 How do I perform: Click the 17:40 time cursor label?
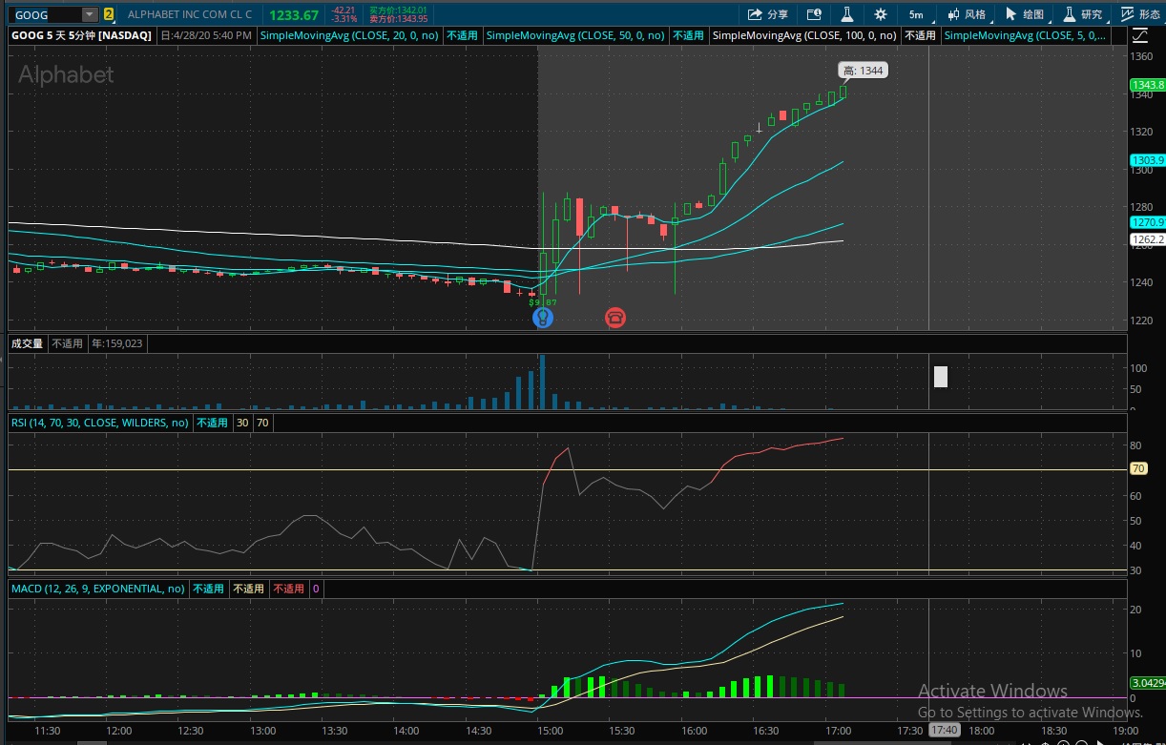(x=944, y=731)
